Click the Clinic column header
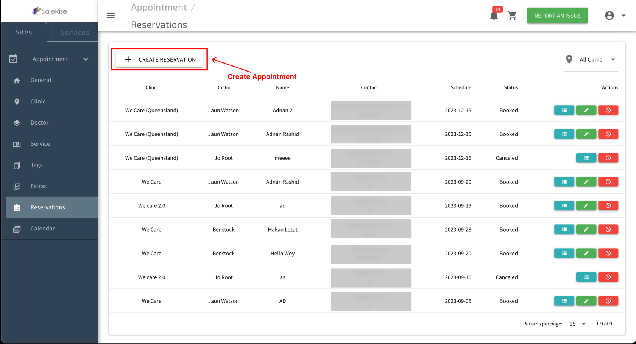Image resolution: width=636 pixels, height=344 pixels. tap(151, 87)
